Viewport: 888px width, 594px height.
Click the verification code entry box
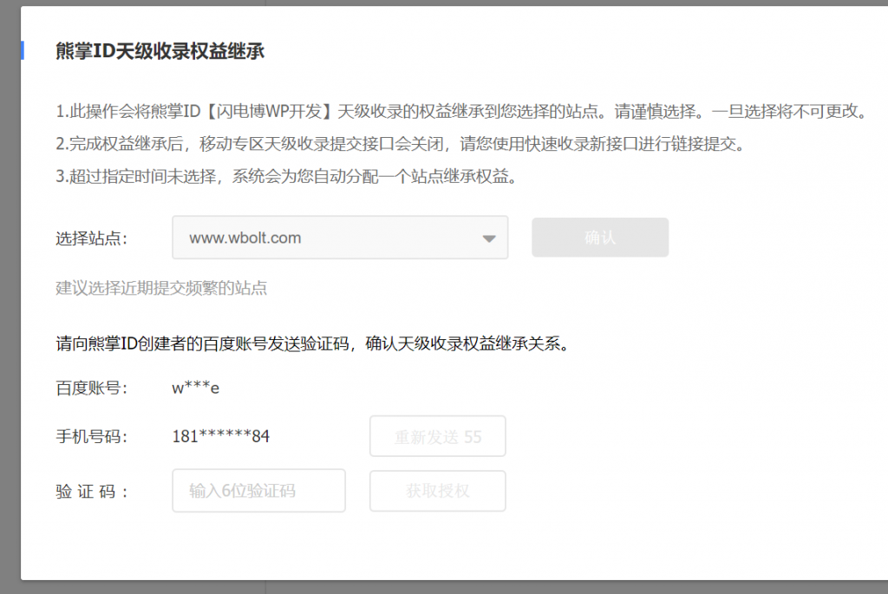pyautogui.click(x=258, y=491)
